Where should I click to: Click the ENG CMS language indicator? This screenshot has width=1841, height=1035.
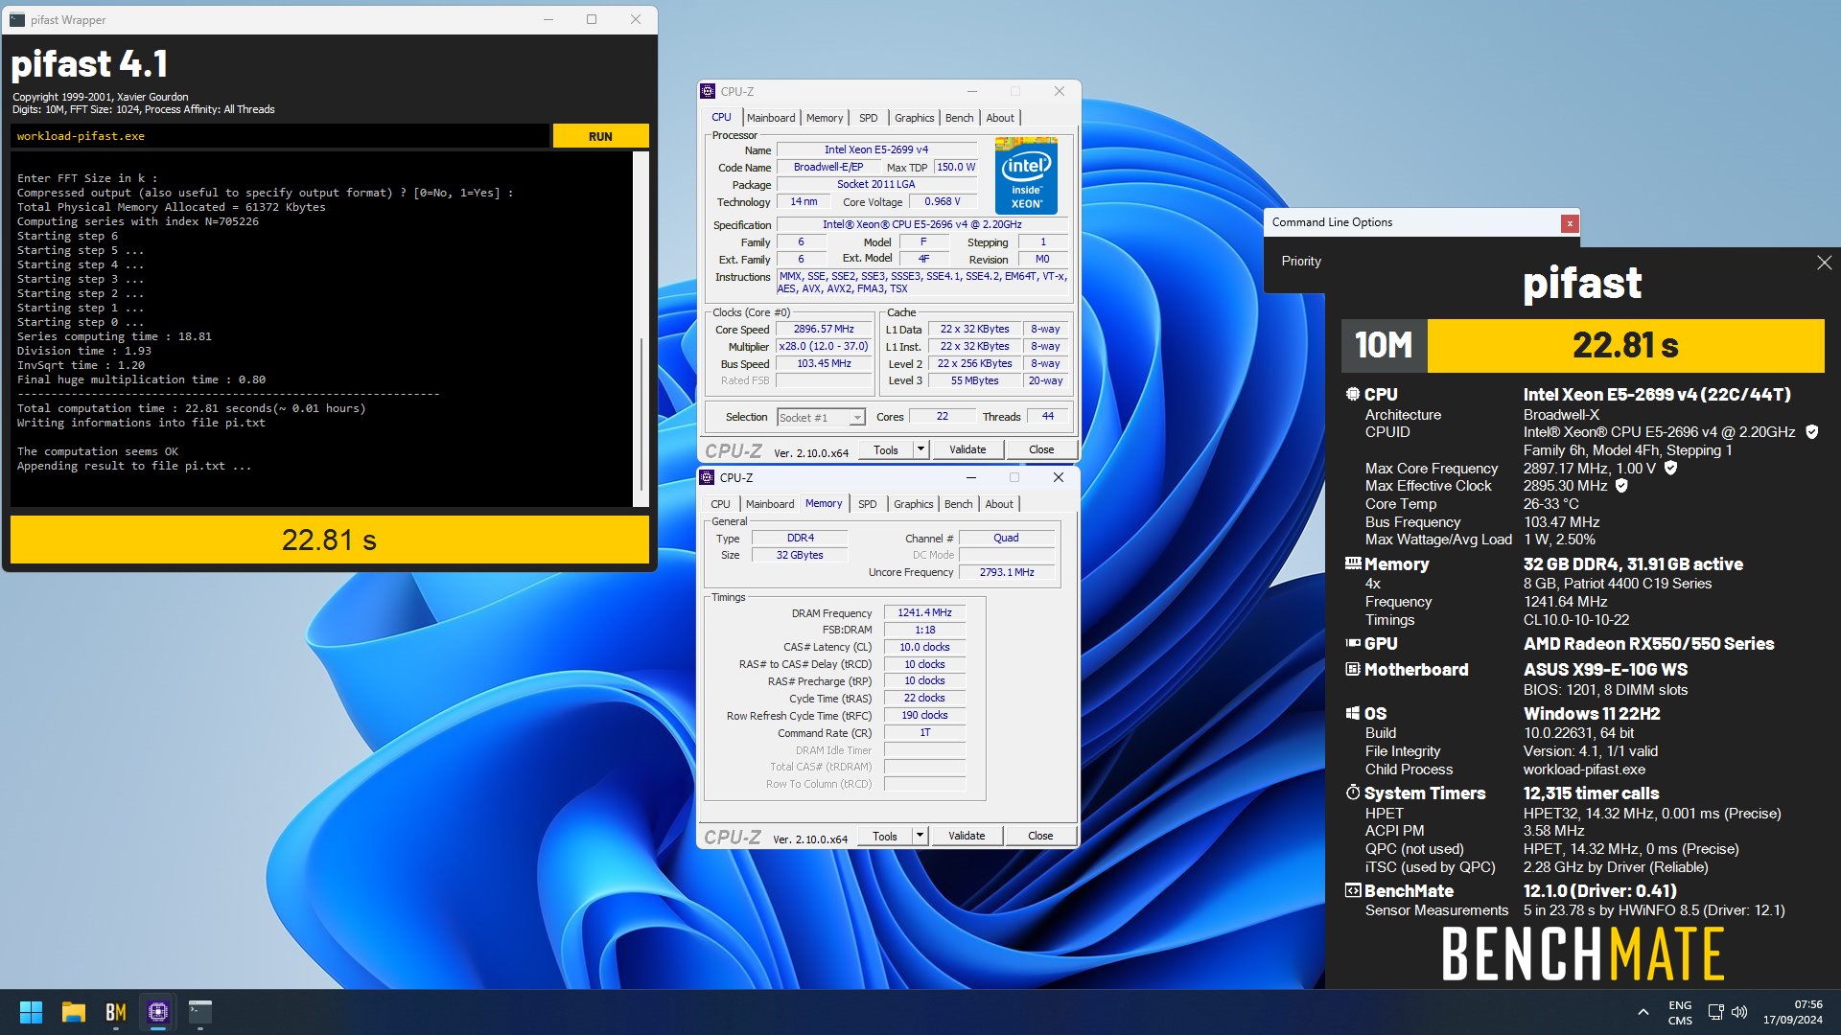coord(1680,1013)
